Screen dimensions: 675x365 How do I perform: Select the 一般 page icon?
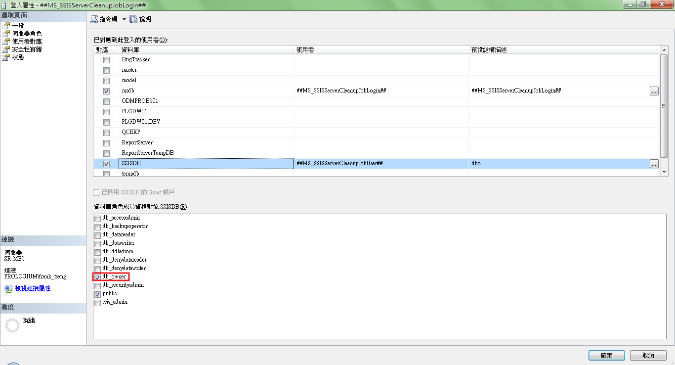pyautogui.click(x=6, y=26)
